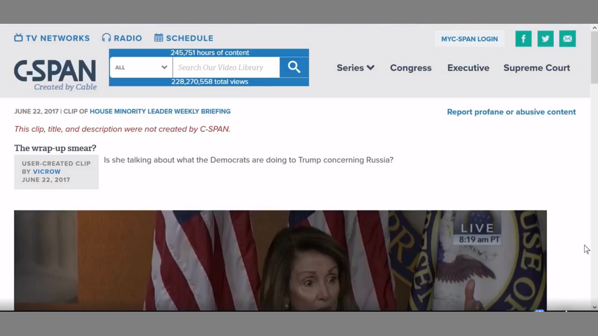This screenshot has width=598, height=336.
Task: Expand the ALL search category dropdown
Action: [x=141, y=67]
